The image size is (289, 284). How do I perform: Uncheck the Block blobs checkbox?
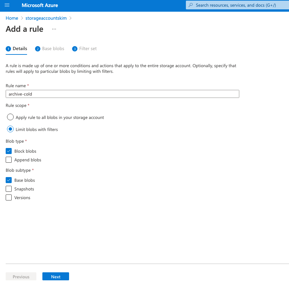(x=9, y=151)
